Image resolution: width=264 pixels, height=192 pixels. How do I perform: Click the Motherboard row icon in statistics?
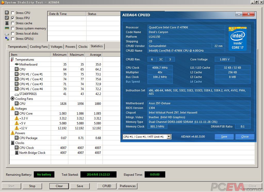[17, 64]
